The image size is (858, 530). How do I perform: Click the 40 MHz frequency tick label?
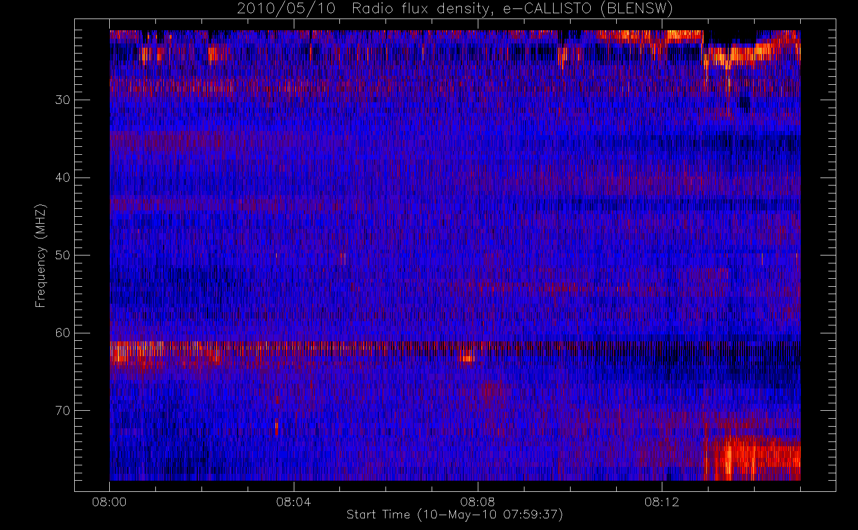coord(63,178)
